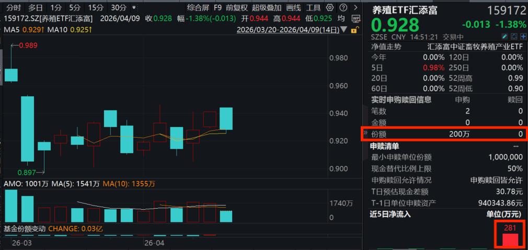Click the WP icon beside 均
528x250 pixels.
(355, 18)
